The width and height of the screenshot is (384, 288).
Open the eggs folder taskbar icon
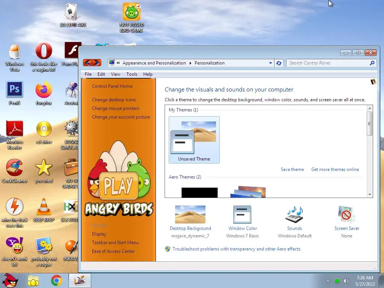pos(33,280)
